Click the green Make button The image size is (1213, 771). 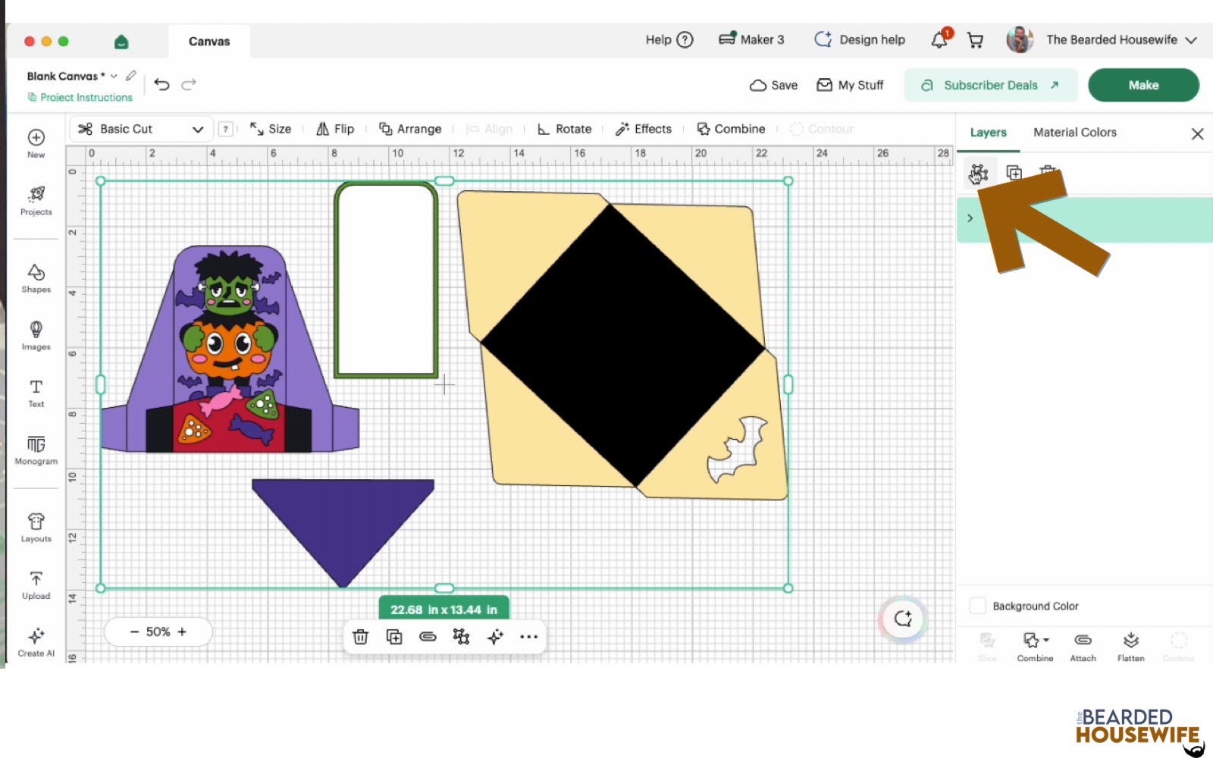coord(1143,85)
